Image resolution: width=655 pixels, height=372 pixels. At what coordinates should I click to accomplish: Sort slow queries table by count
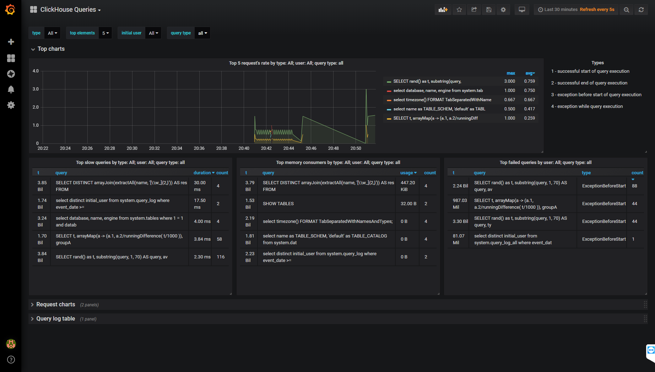click(x=222, y=173)
